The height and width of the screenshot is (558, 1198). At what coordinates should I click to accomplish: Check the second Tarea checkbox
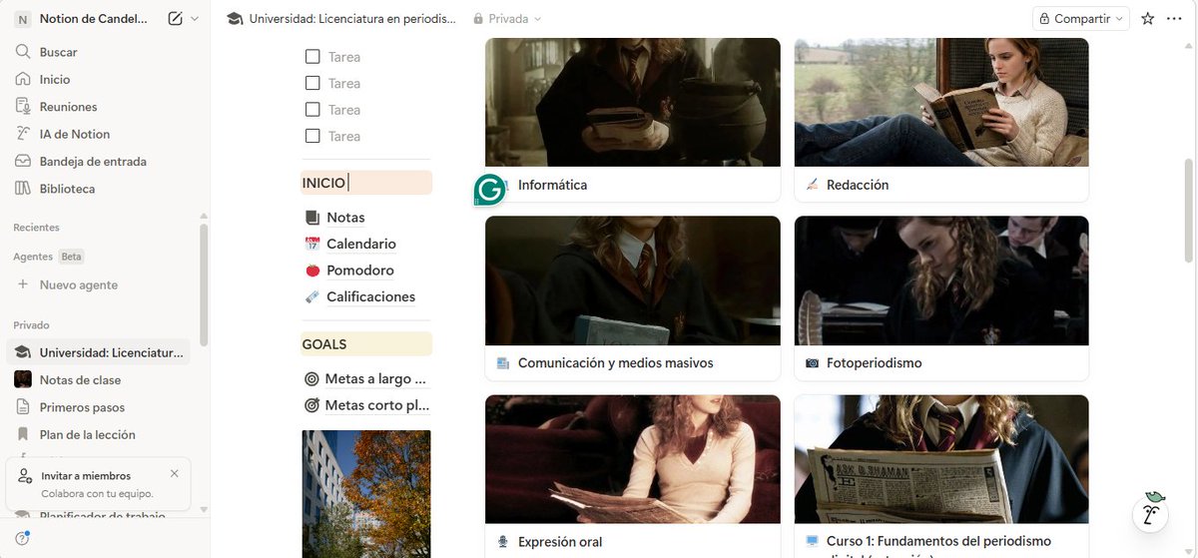coord(312,83)
